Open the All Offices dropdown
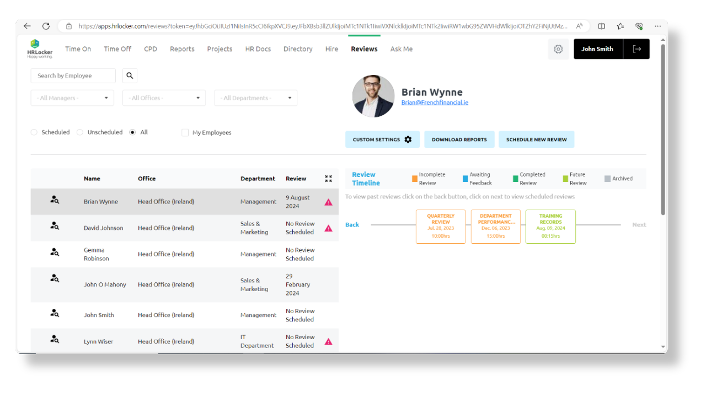 pyautogui.click(x=163, y=98)
